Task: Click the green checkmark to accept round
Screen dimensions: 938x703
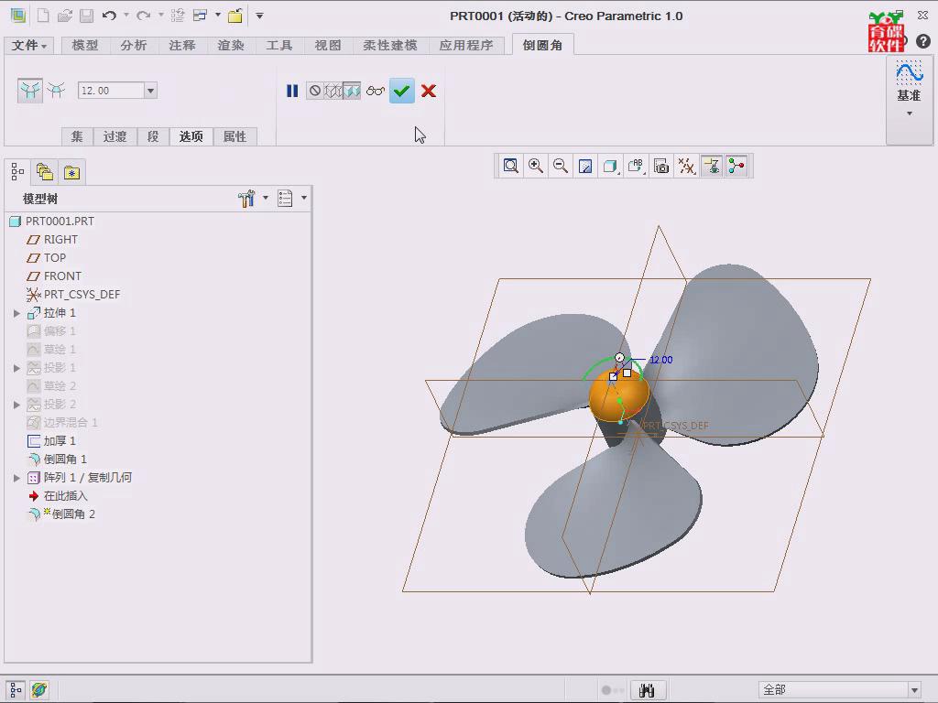Action: [x=402, y=91]
